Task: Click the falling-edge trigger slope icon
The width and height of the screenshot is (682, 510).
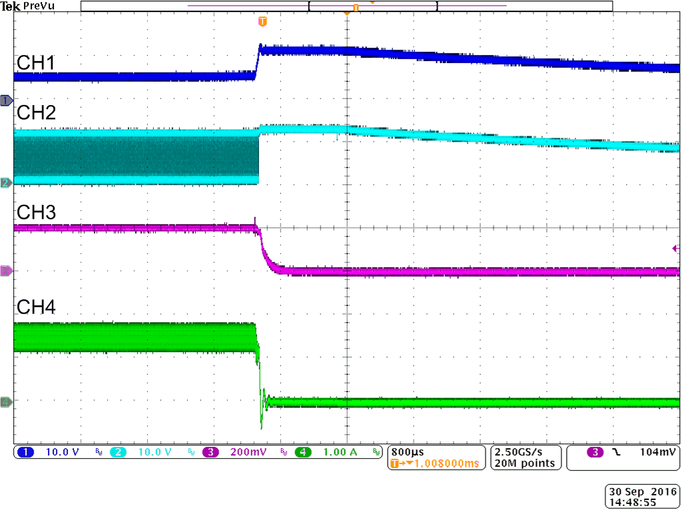Action: 617,452
